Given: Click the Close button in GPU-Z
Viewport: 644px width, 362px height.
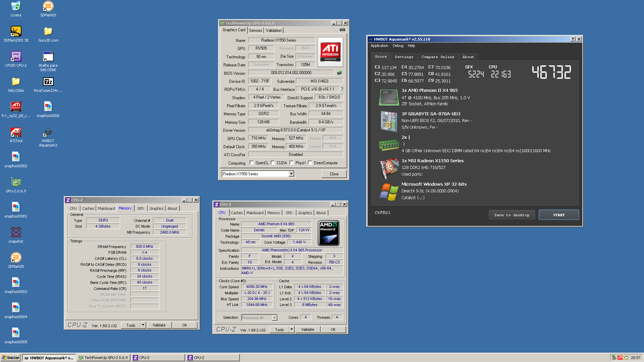Looking at the screenshot, I should (334, 174).
